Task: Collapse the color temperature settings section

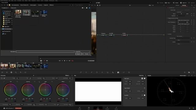Action: [x=167, y=18]
